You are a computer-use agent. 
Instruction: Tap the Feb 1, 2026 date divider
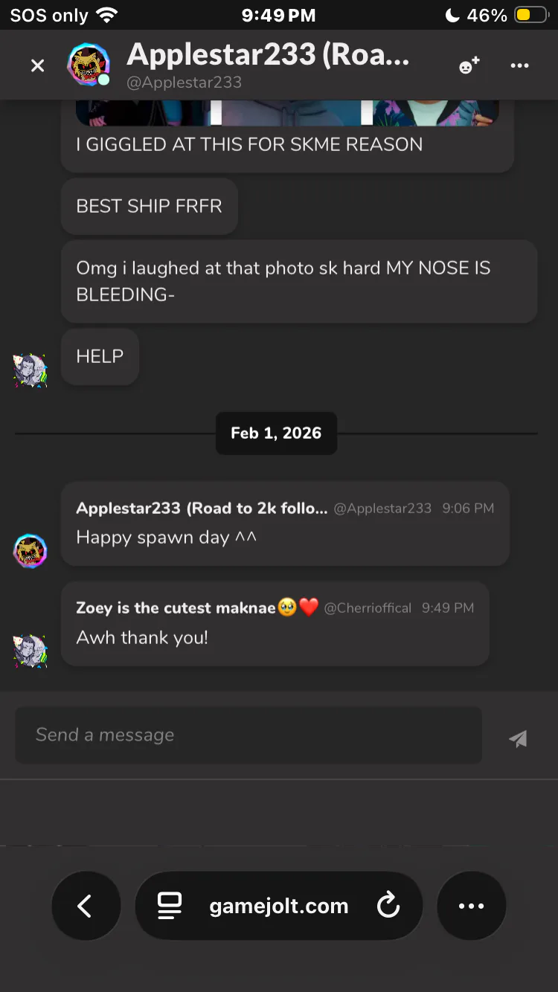[x=276, y=434]
